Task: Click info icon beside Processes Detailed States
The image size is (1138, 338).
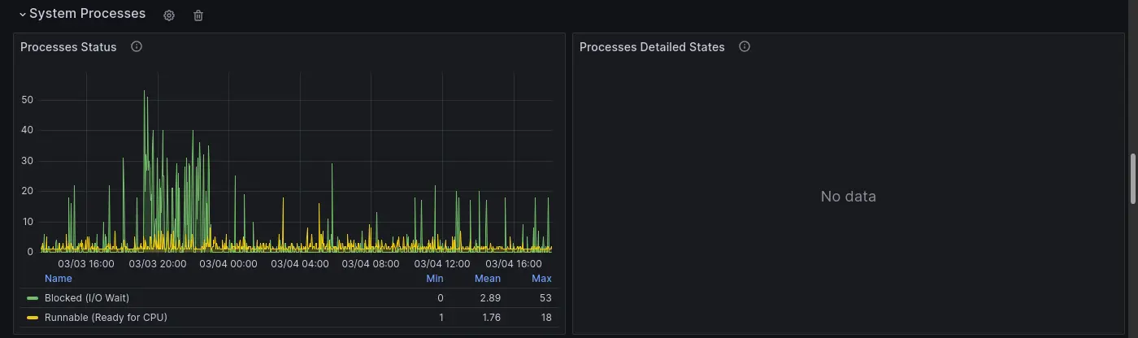Action: (x=745, y=47)
